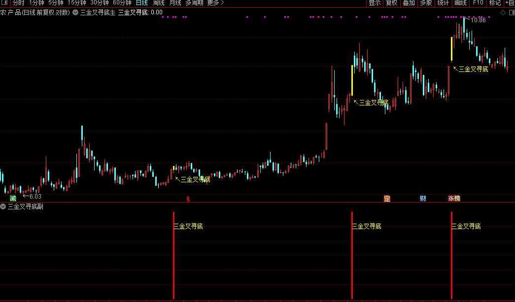Screen dimensions: 515x302
Task: Click the 6.03 low price label
Action: [35, 196]
